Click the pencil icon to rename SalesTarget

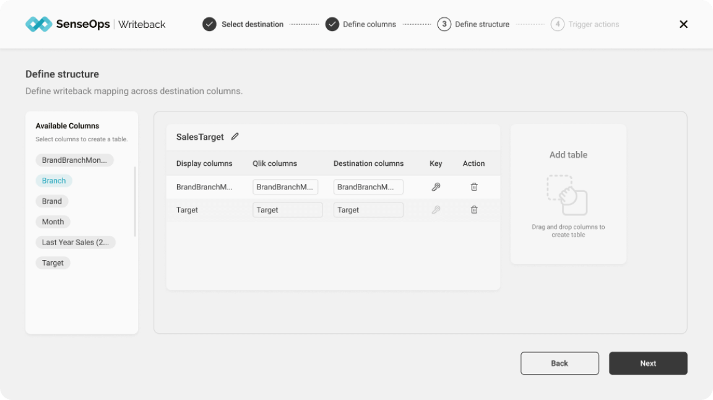(235, 137)
